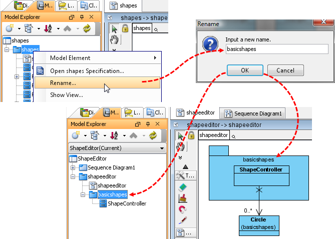Viewport: 335px width, 239px height.
Task: Click A-Z sort icon above ShapeEditor(Current) dropdown
Action: (114, 135)
